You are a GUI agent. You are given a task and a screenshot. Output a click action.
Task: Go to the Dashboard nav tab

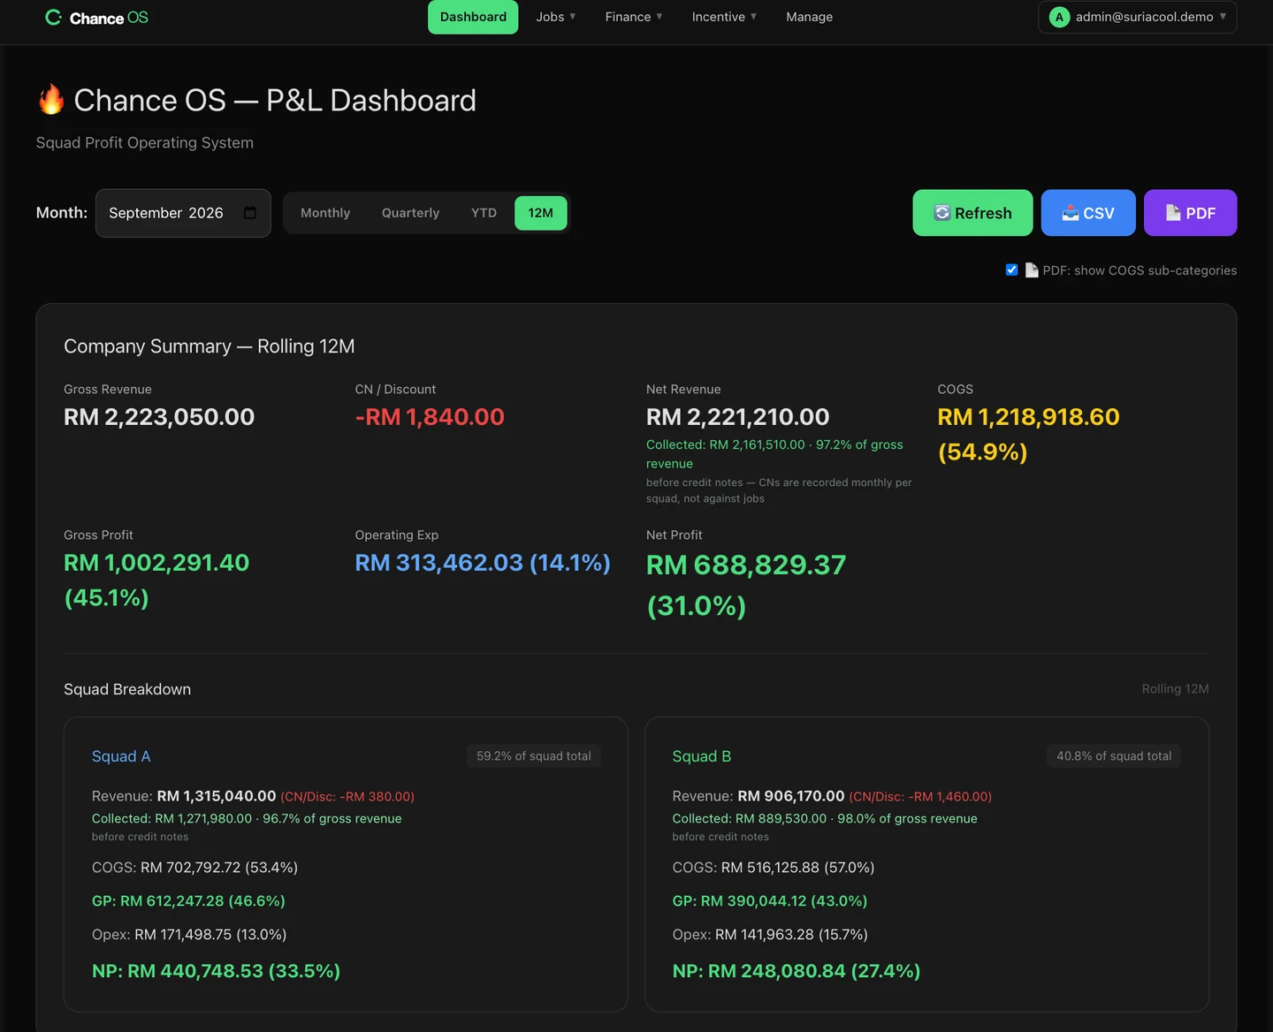click(473, 17)
